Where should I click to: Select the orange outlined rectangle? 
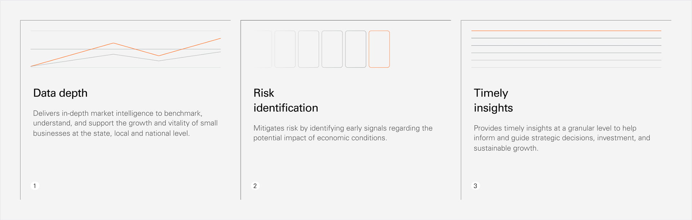click(379, 49)
